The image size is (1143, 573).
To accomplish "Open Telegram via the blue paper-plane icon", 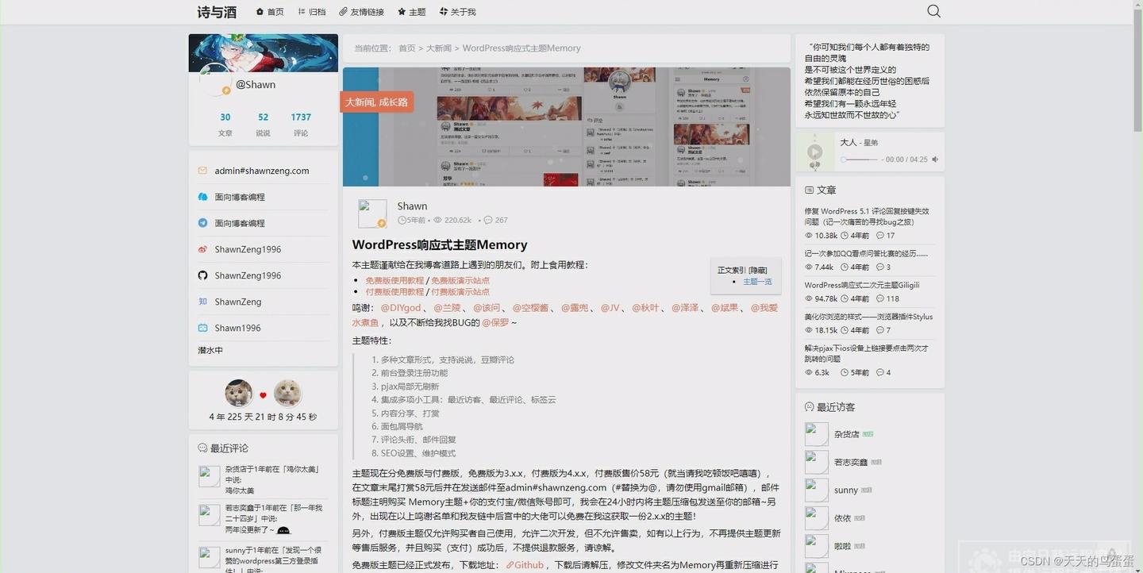I will (203, 223).
